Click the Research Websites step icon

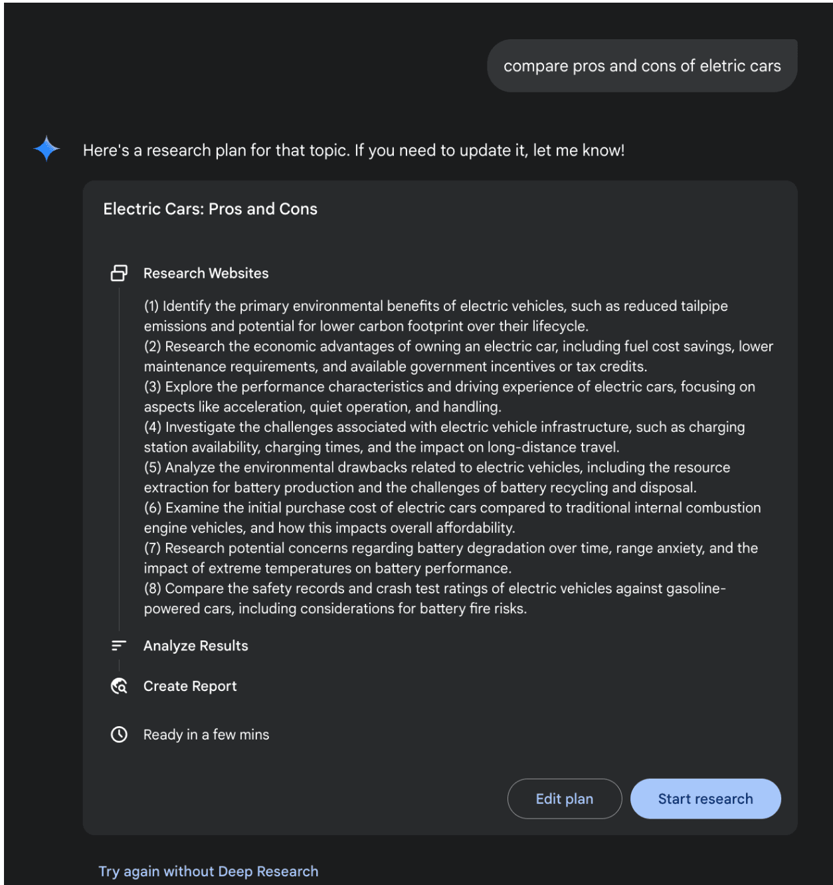[119, 273]
